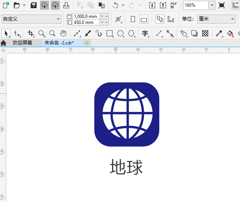The height and width of the screenshot is (202, 240).
Task: Click the cloud upload icon
Action: [55, 5]
